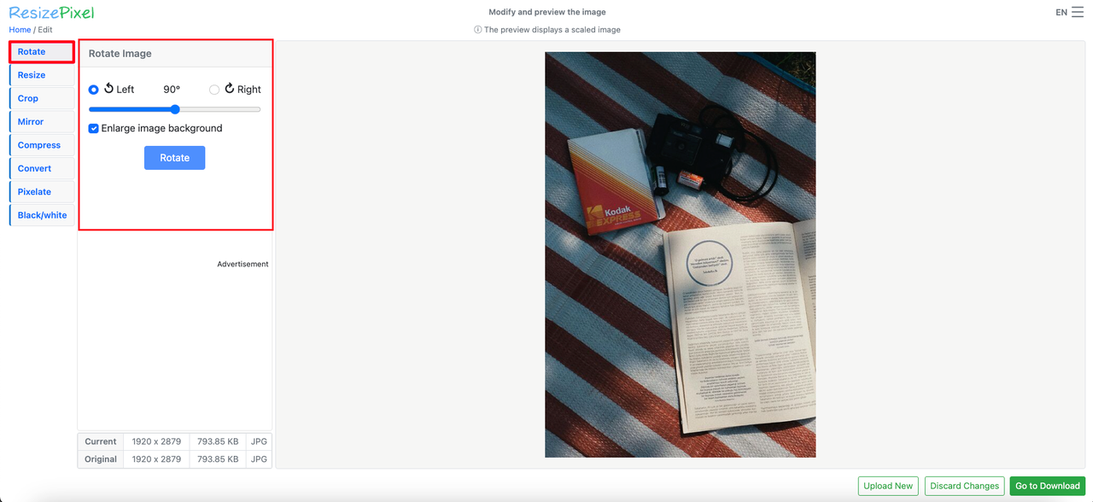This screenshot has width=1093, height=502.
Task: Click the Original file size 793.85 KB cell
Action: pos(217,459)
